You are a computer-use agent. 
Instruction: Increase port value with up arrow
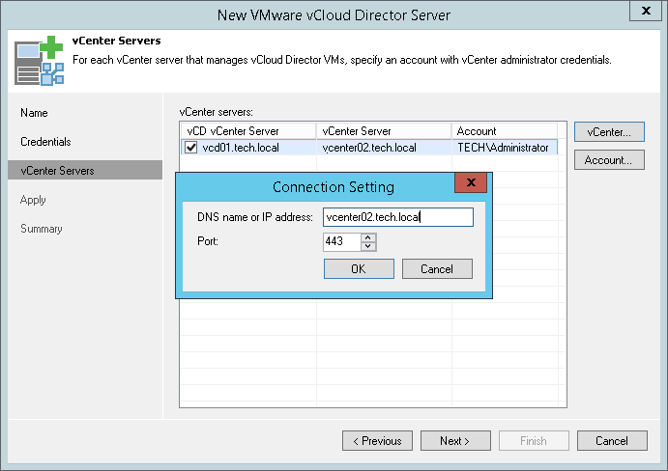368,236
